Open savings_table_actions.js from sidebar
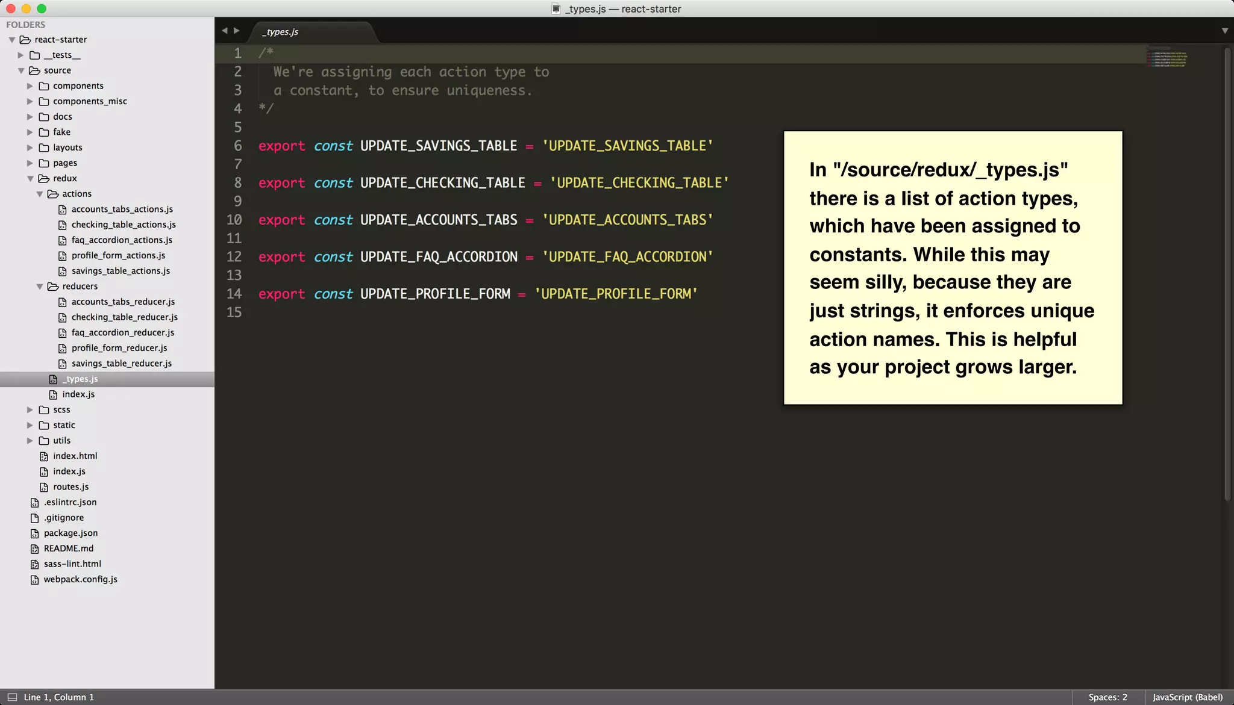The image size is (1234, 705). coord(121,272)
